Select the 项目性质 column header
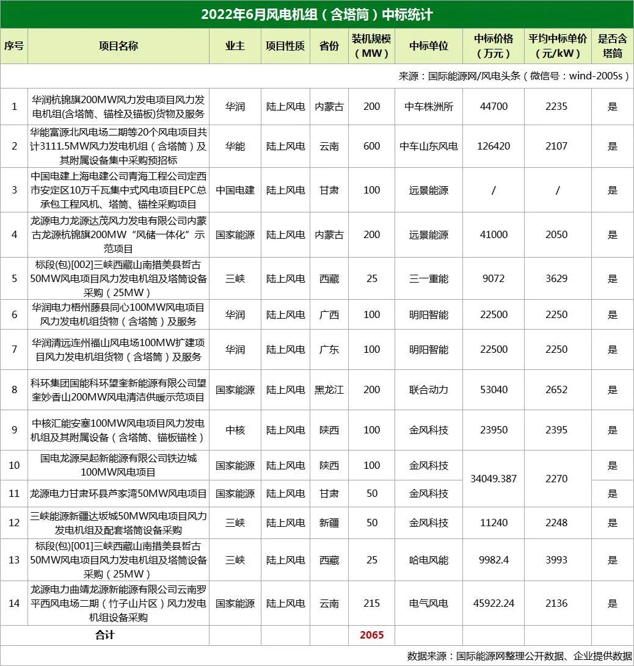 pos(285,46)
